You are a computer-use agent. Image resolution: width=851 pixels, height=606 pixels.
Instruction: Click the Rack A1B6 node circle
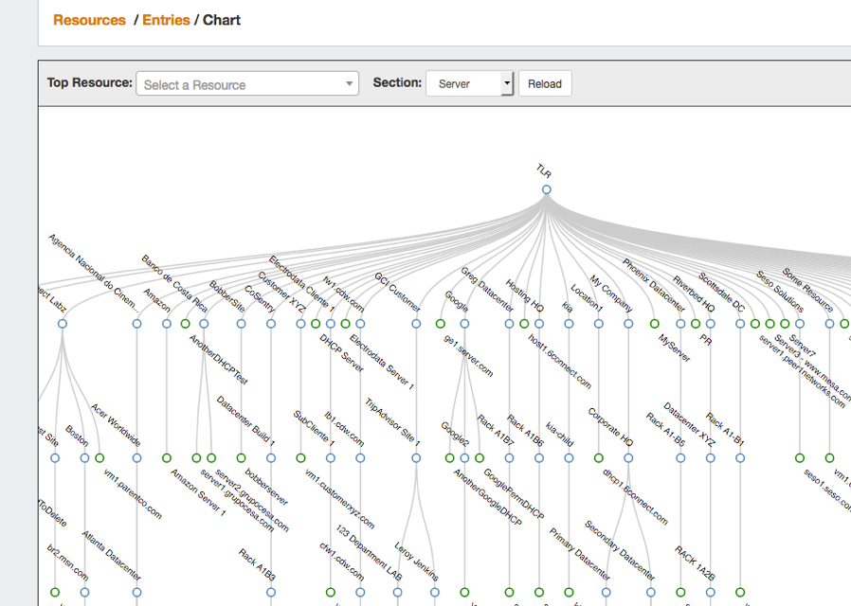(x=539, y=458)
